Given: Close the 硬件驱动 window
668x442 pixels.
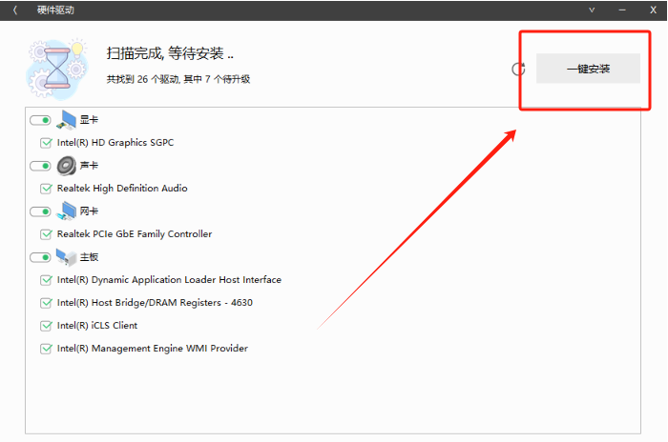Looking at the screenshot, I should (653, 10).
